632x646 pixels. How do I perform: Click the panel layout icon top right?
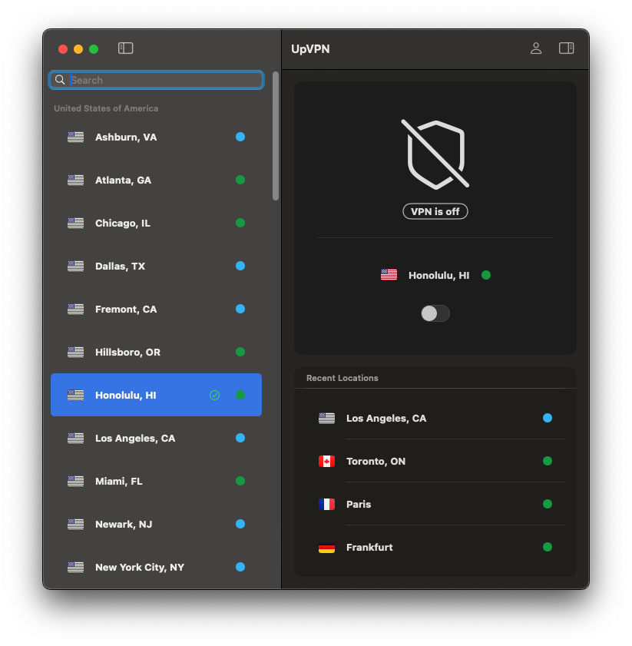(x=566, y=48)
